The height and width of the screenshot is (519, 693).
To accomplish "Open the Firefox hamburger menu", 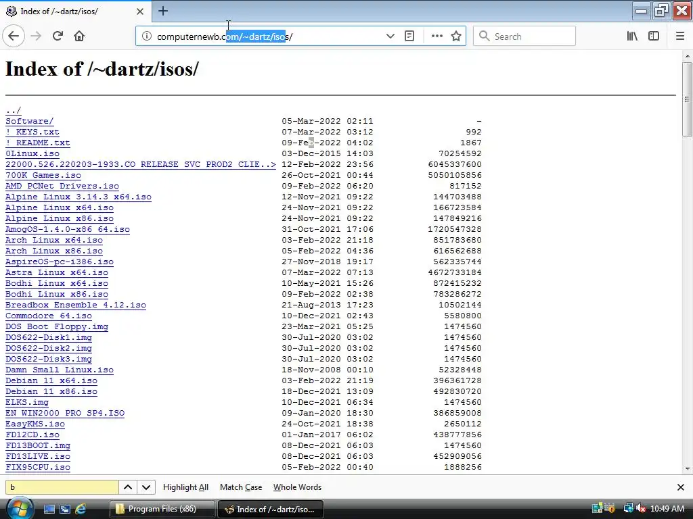I will 680,36.
